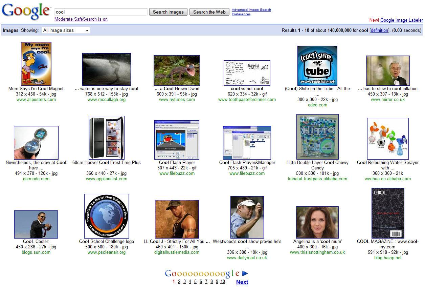The height and width of the screenshot is (287, 425).
Task: Click www.mccullagh.org source text
Action: (x=107, y=100)
